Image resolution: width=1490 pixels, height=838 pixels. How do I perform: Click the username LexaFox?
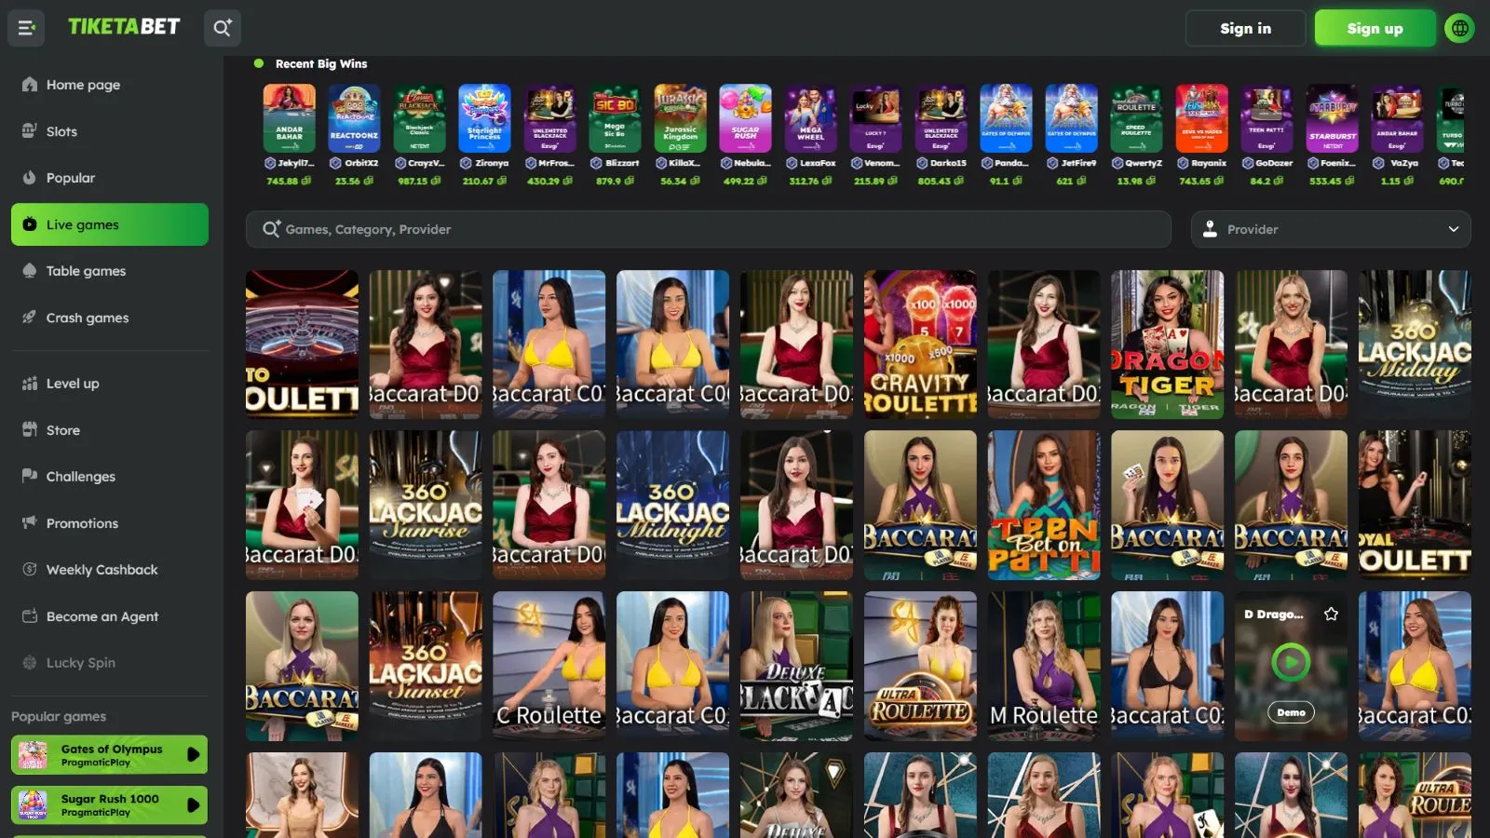point(818,163)
